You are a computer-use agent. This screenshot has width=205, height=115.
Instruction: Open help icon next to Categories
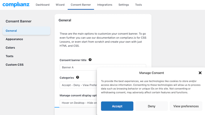77,77
